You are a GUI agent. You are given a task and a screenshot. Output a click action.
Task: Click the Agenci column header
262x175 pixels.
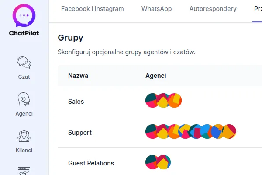[x=155, y=76]
